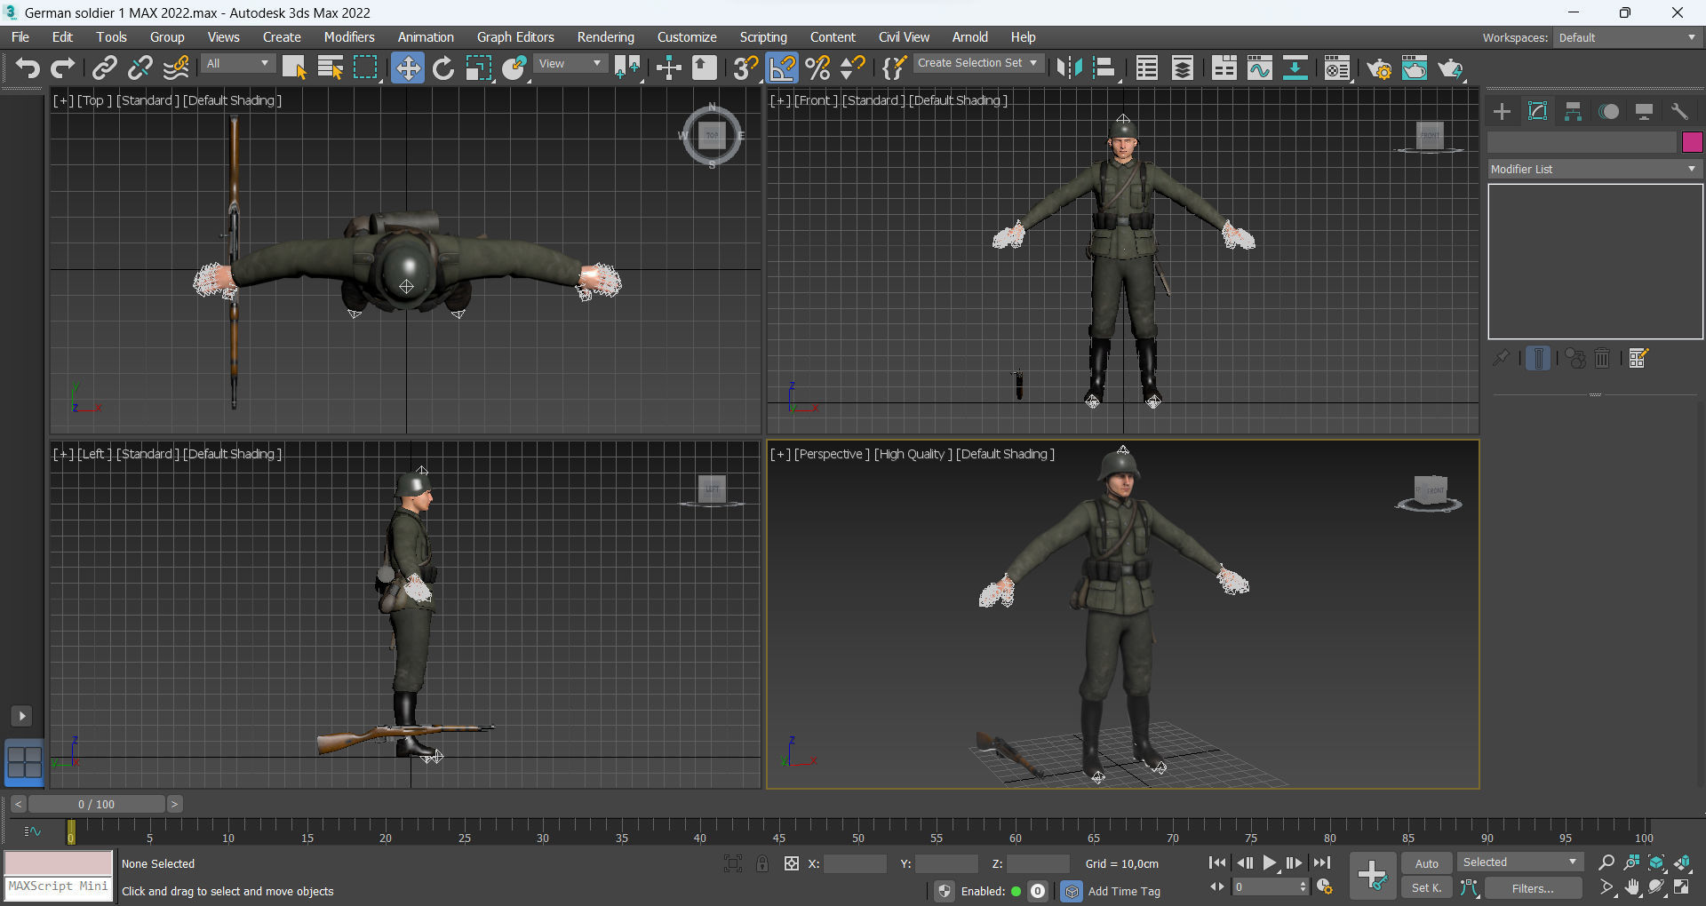Select the Select and Link tool

(105, 68)
